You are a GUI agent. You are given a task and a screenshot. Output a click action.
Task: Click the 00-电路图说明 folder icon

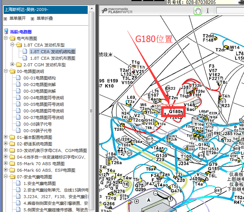click(x=12, y=71)
